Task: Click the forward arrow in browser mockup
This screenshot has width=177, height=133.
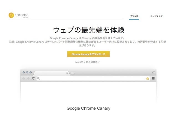Action: coord(28,78)
